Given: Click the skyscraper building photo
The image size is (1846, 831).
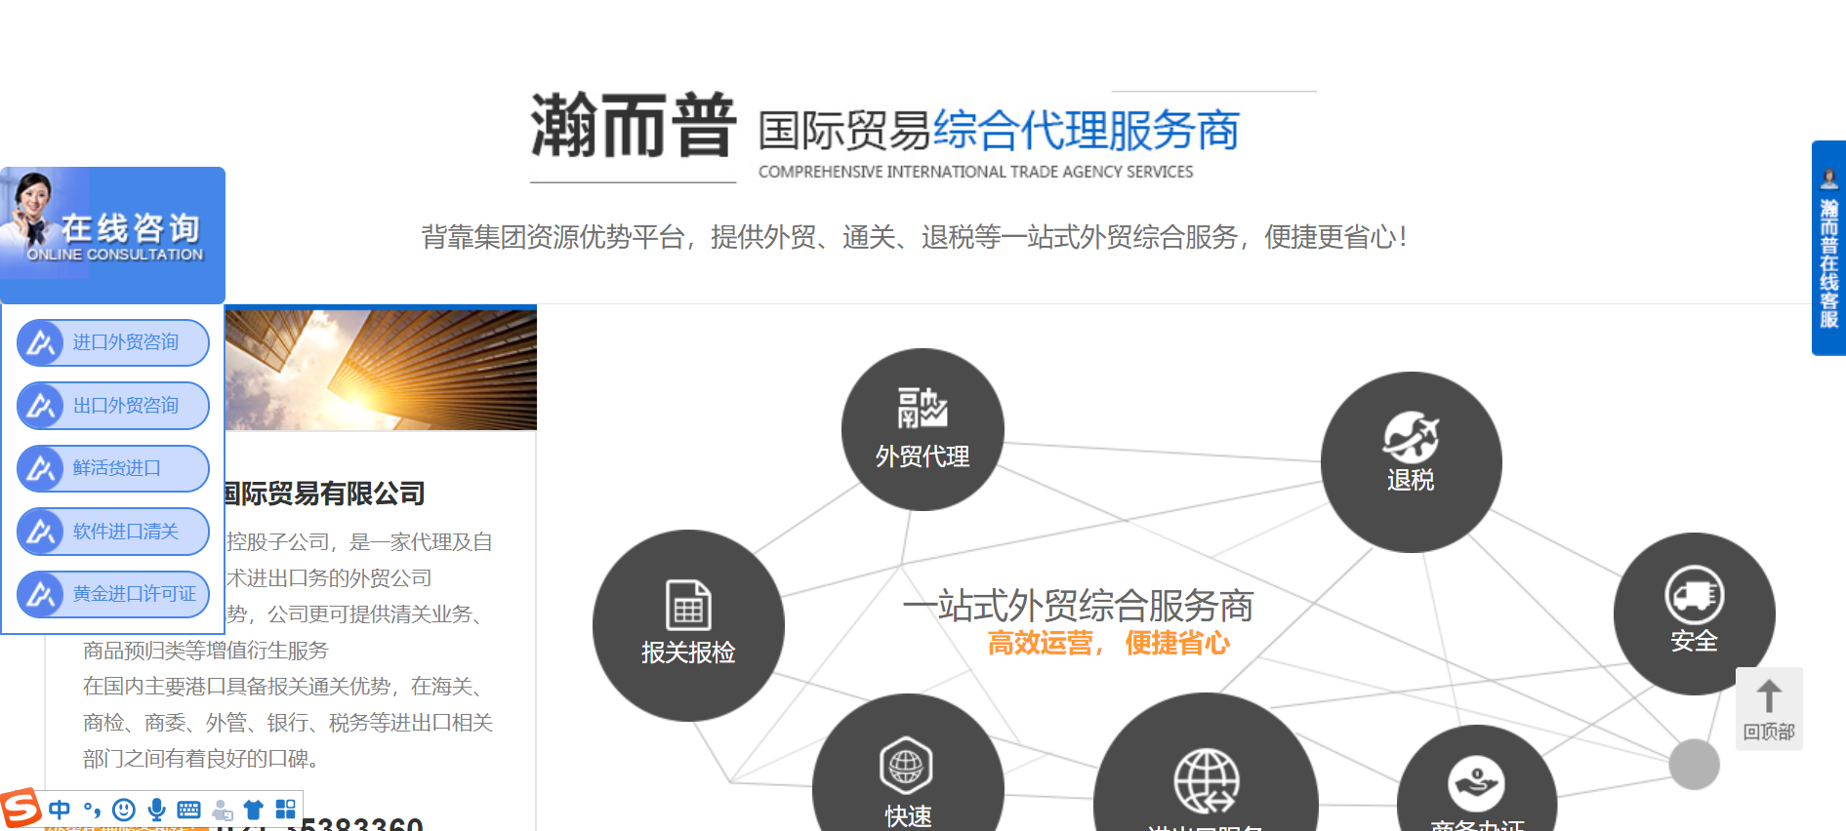Looking at the screenshot, I should click(381, 369).
